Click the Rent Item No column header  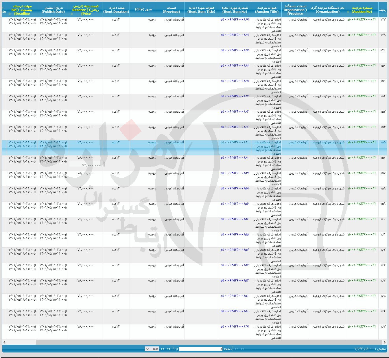pos(235,10)
